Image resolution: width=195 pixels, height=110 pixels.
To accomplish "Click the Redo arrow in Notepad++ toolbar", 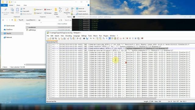I will (80, 38).
